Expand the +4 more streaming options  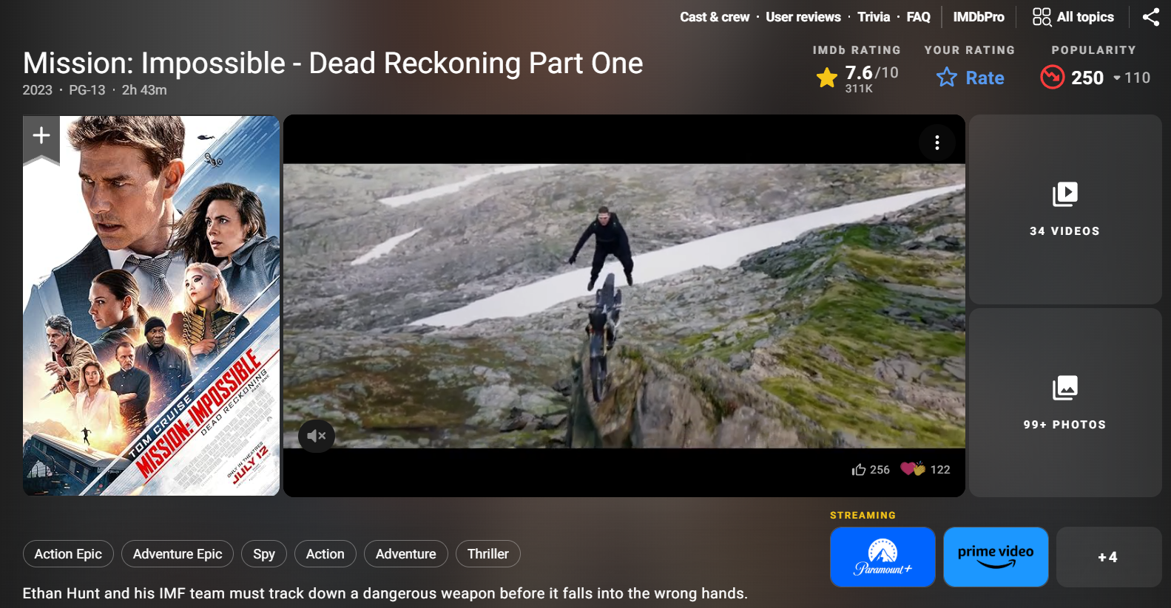coord(1107,557)
